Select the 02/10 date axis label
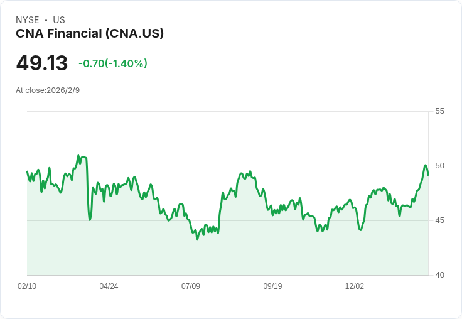 point(27,286)
